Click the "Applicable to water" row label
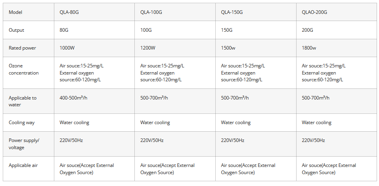The height and width of the screenshot is (186, 379). click(22, 101)
